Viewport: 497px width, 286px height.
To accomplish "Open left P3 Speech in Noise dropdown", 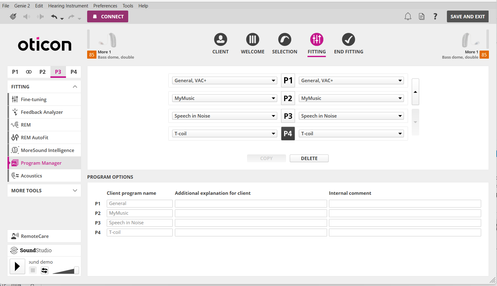I will click(224, 116).
